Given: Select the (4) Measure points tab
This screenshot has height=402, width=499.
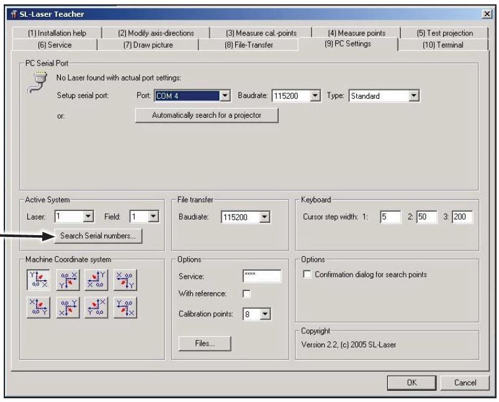Looking at the screenshot, I should 356,33.
